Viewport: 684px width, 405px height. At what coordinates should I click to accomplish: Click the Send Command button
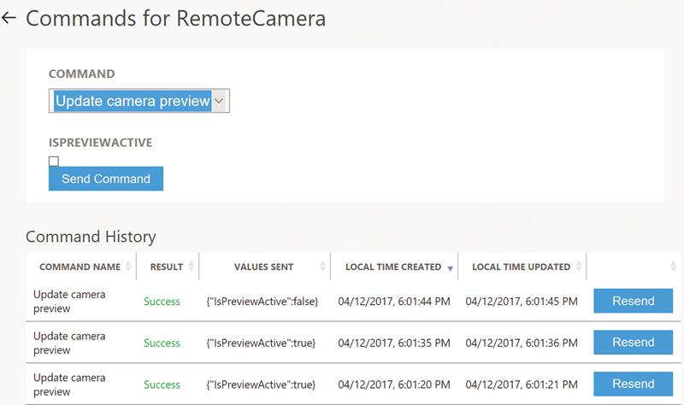tap(106, 179)
